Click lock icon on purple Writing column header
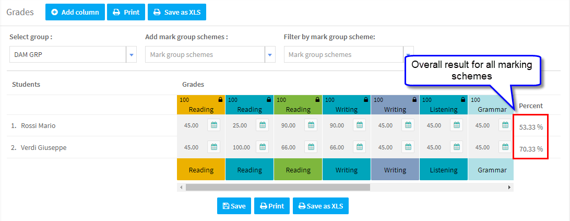Viewport: 570px width, 221px height. pos(414,99)
